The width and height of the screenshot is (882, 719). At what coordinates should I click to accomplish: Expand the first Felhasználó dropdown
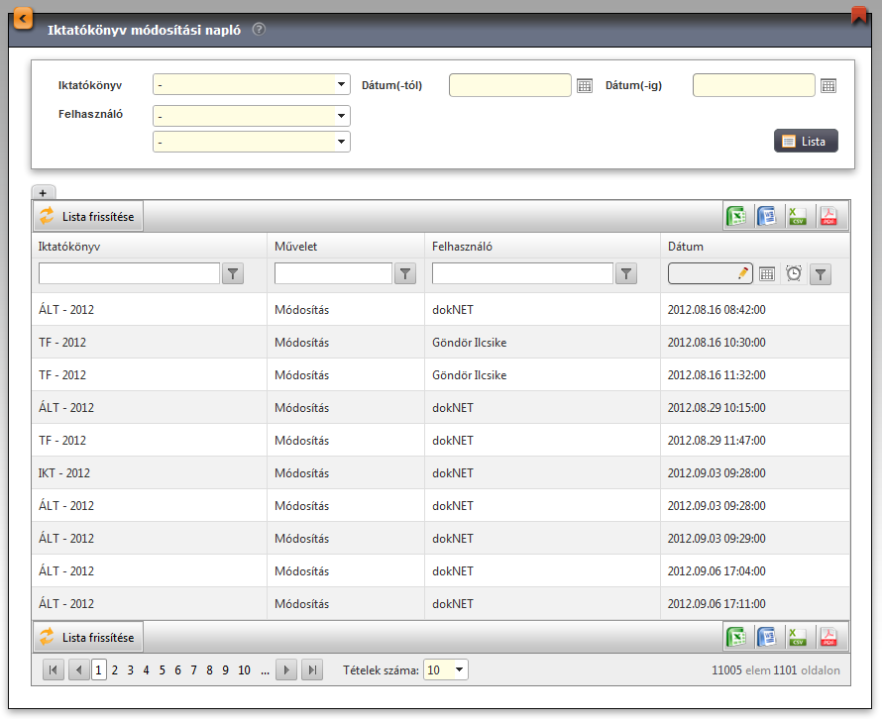coord(341,116)
